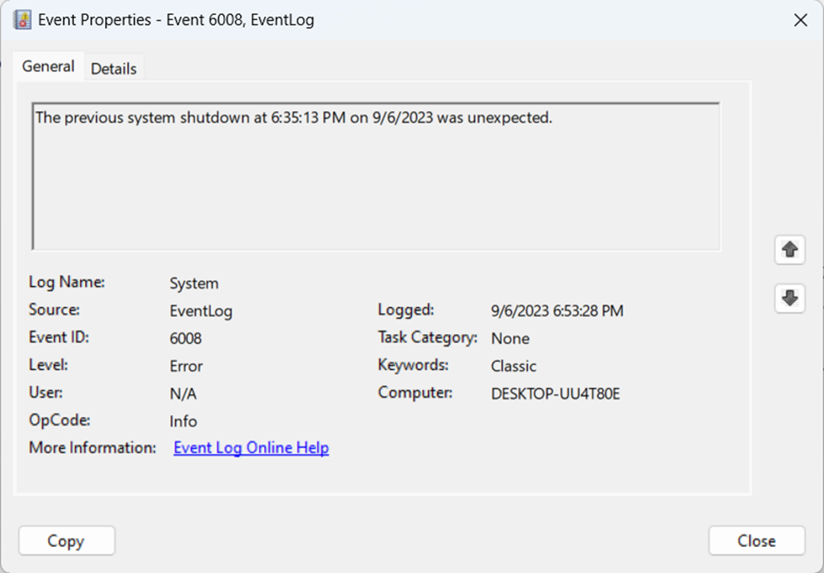The height and width of the screenshot is (573, 824).
Task: Click the Computer field label
Action: [415, 392]
